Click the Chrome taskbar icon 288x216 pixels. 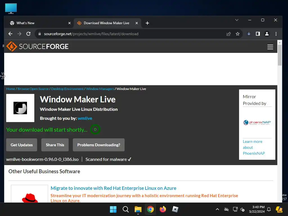click(x=150, y=209)
